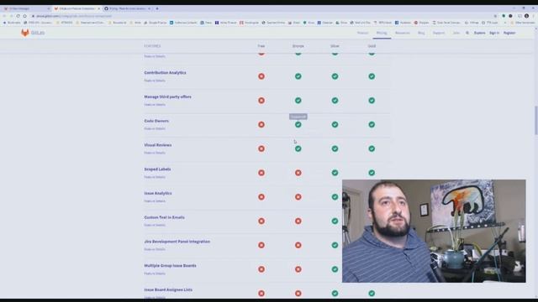Open Jira Development Panel Integration link
Image resolution: width=538 pixels, height=302 pixels.
(x=177, y=242)
